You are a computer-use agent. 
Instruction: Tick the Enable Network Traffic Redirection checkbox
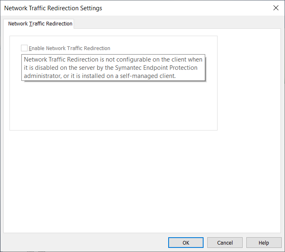pyautogui.click(x=24, y=48)
